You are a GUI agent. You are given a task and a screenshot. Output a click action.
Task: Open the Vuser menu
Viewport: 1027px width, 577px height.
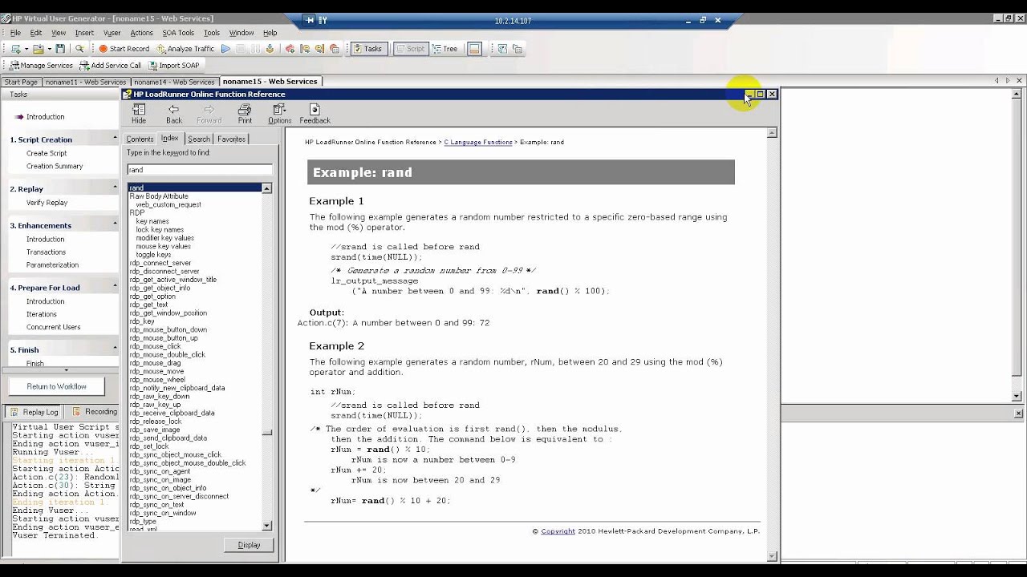pyautogui.click(x=112, y=33)
